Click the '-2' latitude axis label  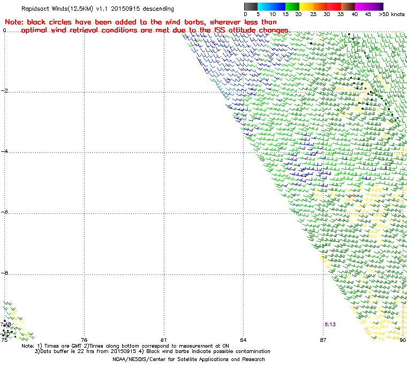(4, 90)
